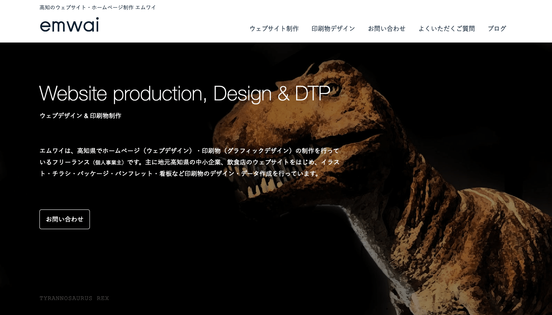
Task: Click the paragraph line starting with エムワイは
Action: (x=189, y=151)
